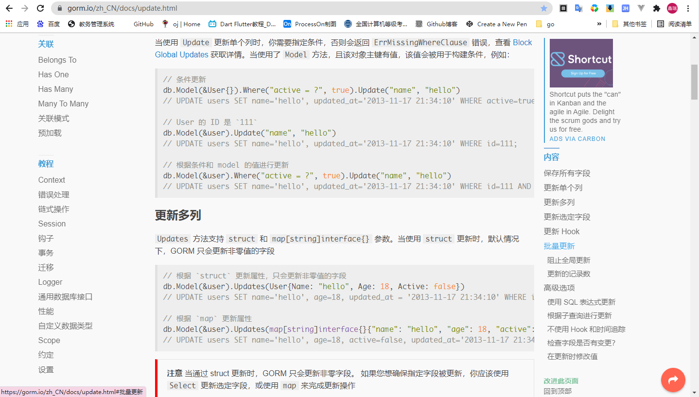Open 事务 in sidebar
699x397 pixels.
click(x=46, y=253)
